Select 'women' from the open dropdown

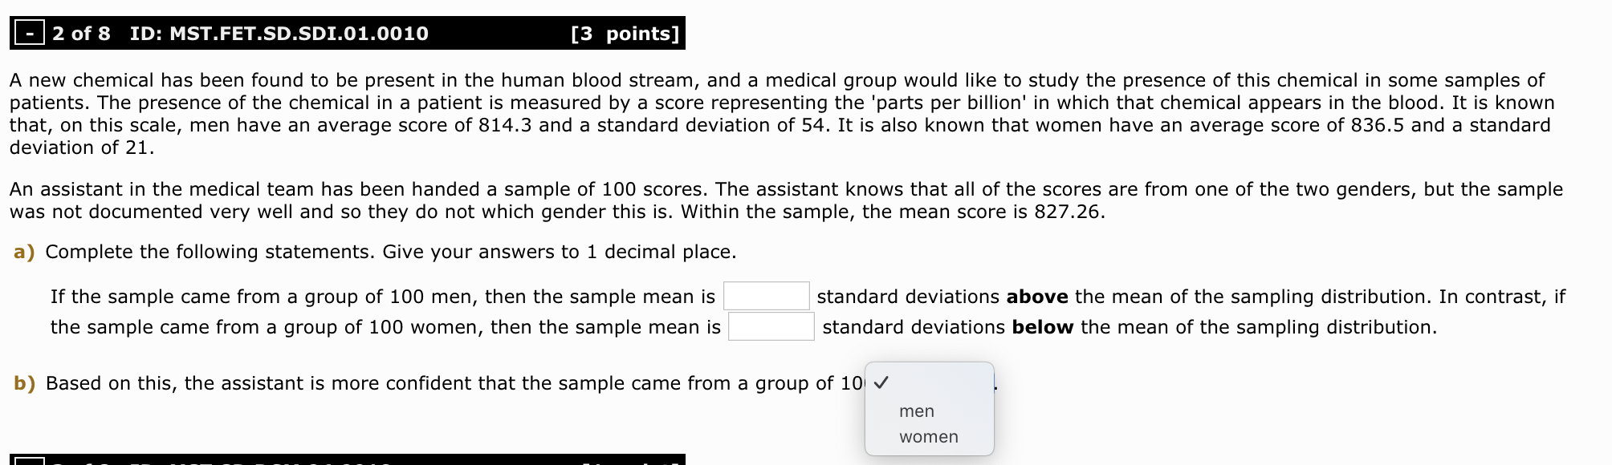point(928,436)
